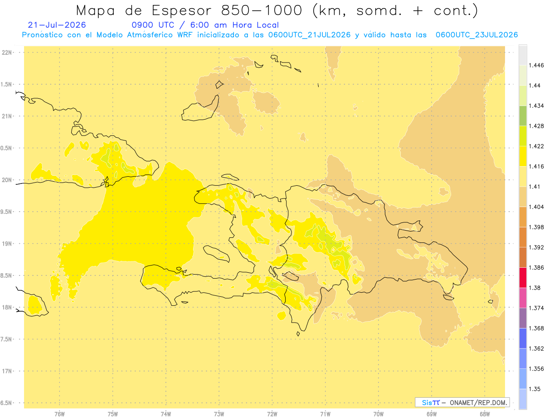544x420 pixels.
Task: Click the colorbar value '1.422'
Action: point(537,146)
